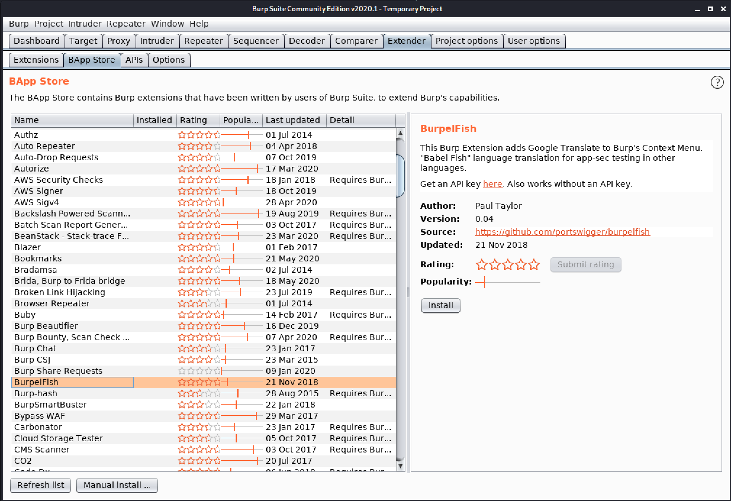Select the Burp-hash extension row
This screenshot has height=501, width=731.
203,393
